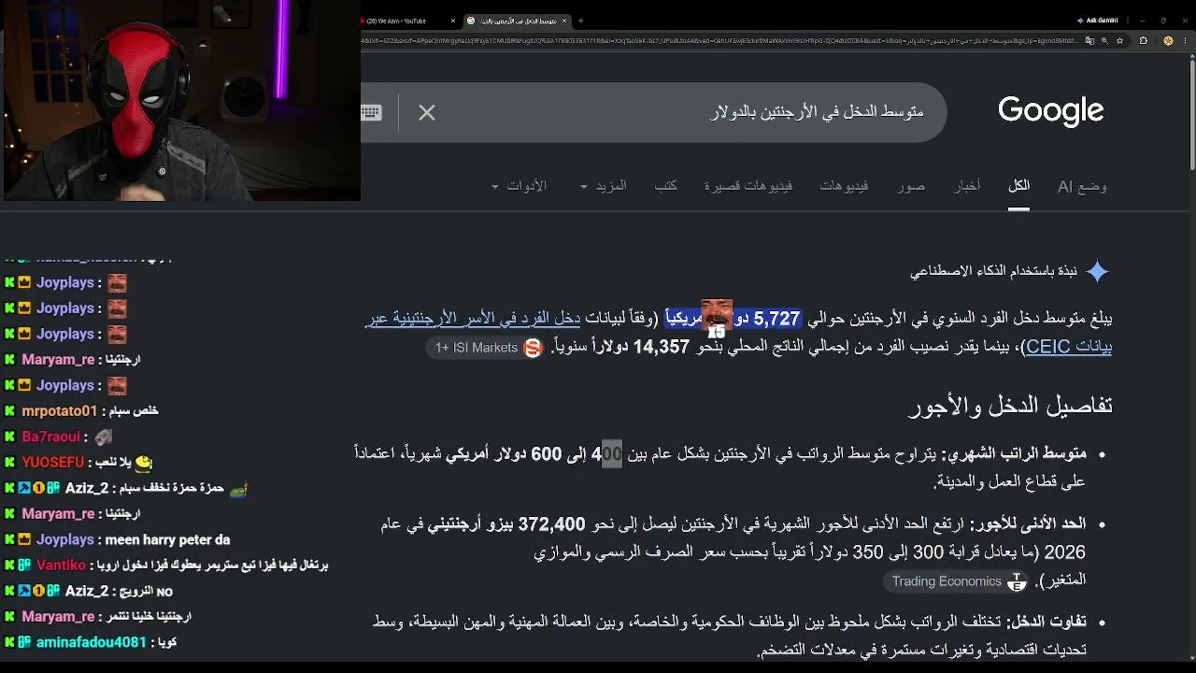Expand the المزيد more dropdown
1196x673 pixels.
[603, 186]
